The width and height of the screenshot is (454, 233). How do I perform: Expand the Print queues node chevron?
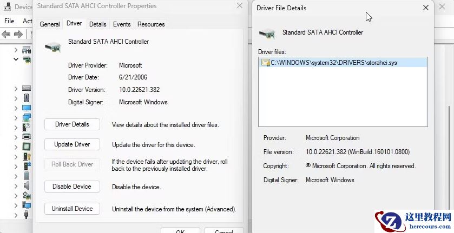[x=16, y=137]
